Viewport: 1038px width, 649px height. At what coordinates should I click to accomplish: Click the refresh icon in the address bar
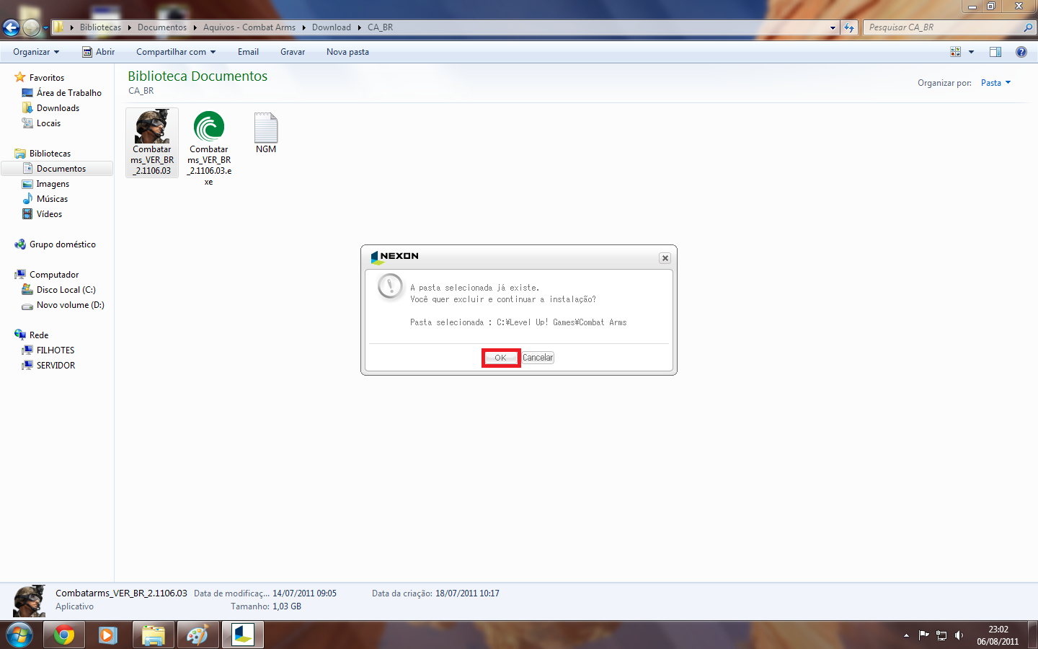coord(850,27)
